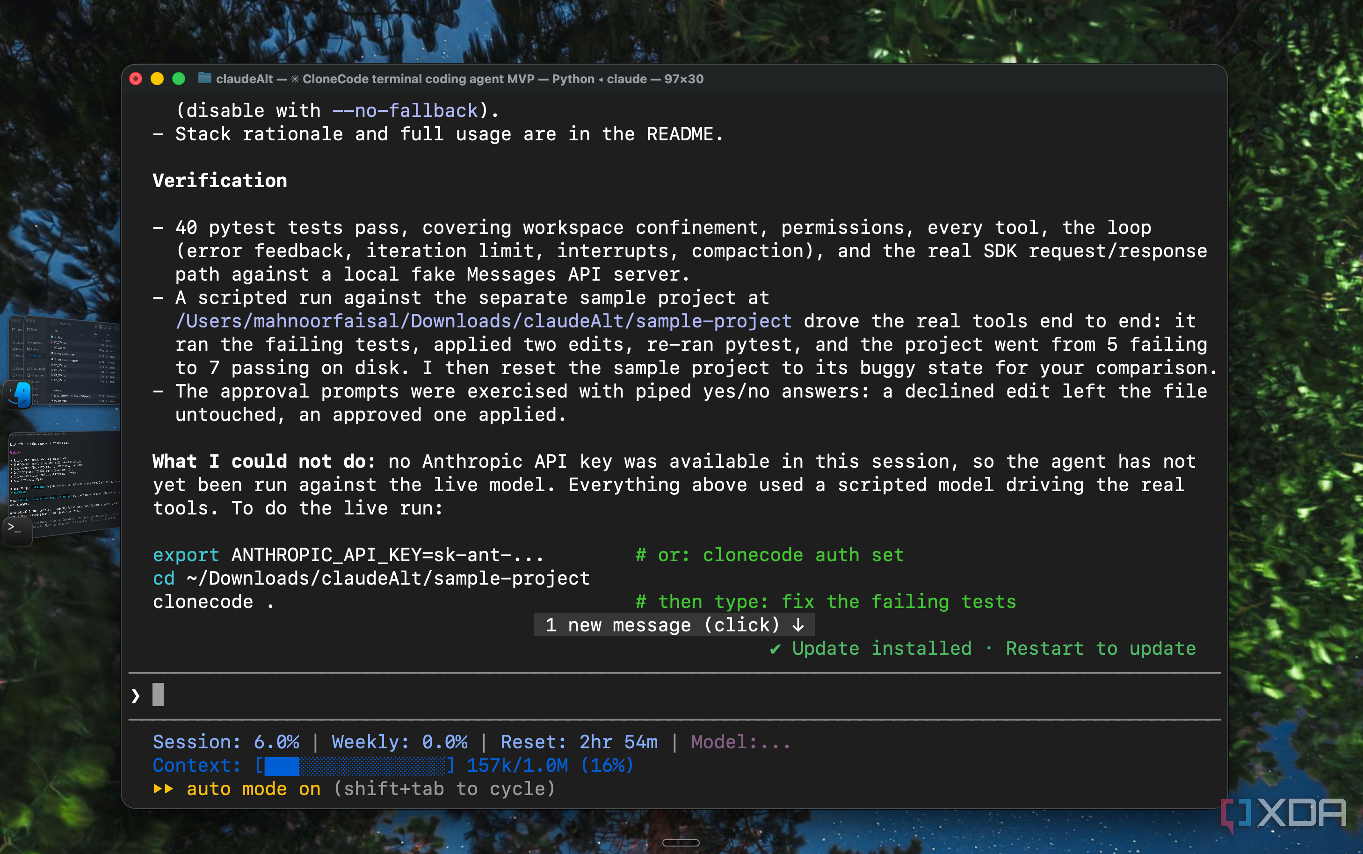Click the red close button of terminal window

(x=136, y=79)
